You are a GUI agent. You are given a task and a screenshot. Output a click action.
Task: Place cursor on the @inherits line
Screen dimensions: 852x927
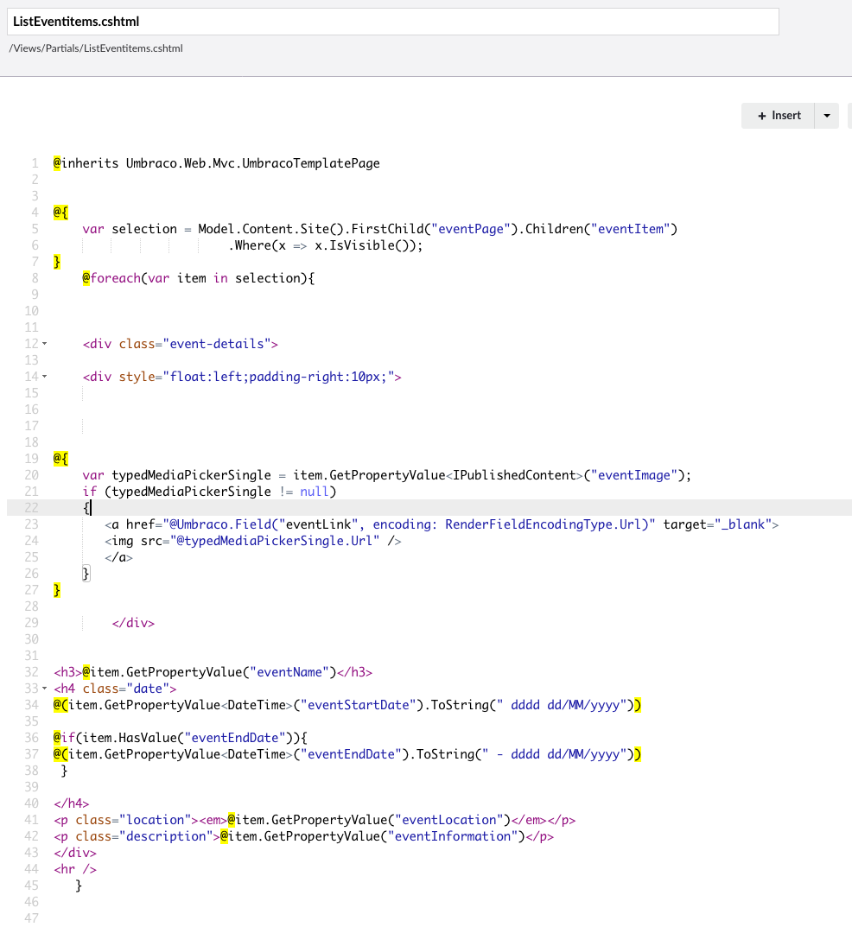click(x=216, y=163)
